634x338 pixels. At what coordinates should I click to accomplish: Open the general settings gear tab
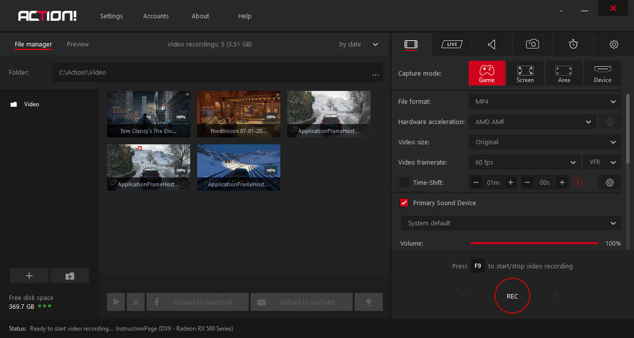(x=614, y=44)
